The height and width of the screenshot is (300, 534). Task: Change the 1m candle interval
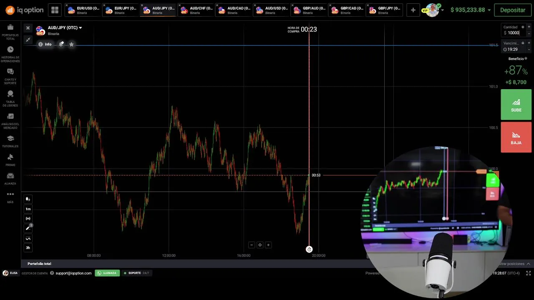point(28,209)
